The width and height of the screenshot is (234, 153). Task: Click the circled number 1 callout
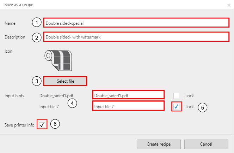point(37,22)
